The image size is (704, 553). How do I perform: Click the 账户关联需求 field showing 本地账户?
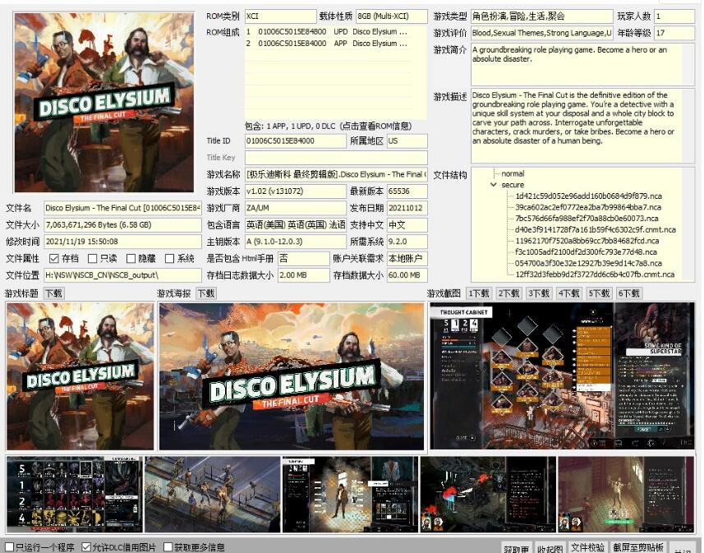[407, 258]
